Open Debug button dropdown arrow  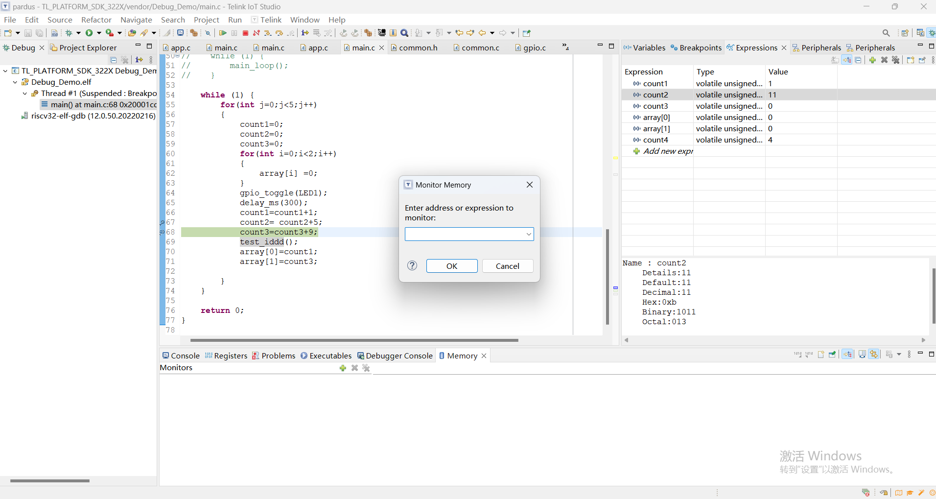click(x=78, y=33)
